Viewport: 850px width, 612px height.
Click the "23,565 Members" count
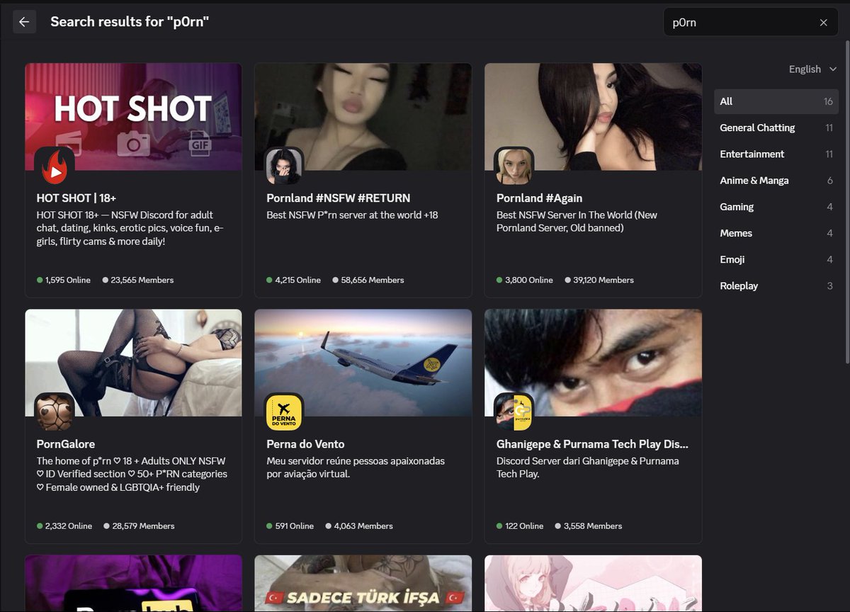coord(142,280)
